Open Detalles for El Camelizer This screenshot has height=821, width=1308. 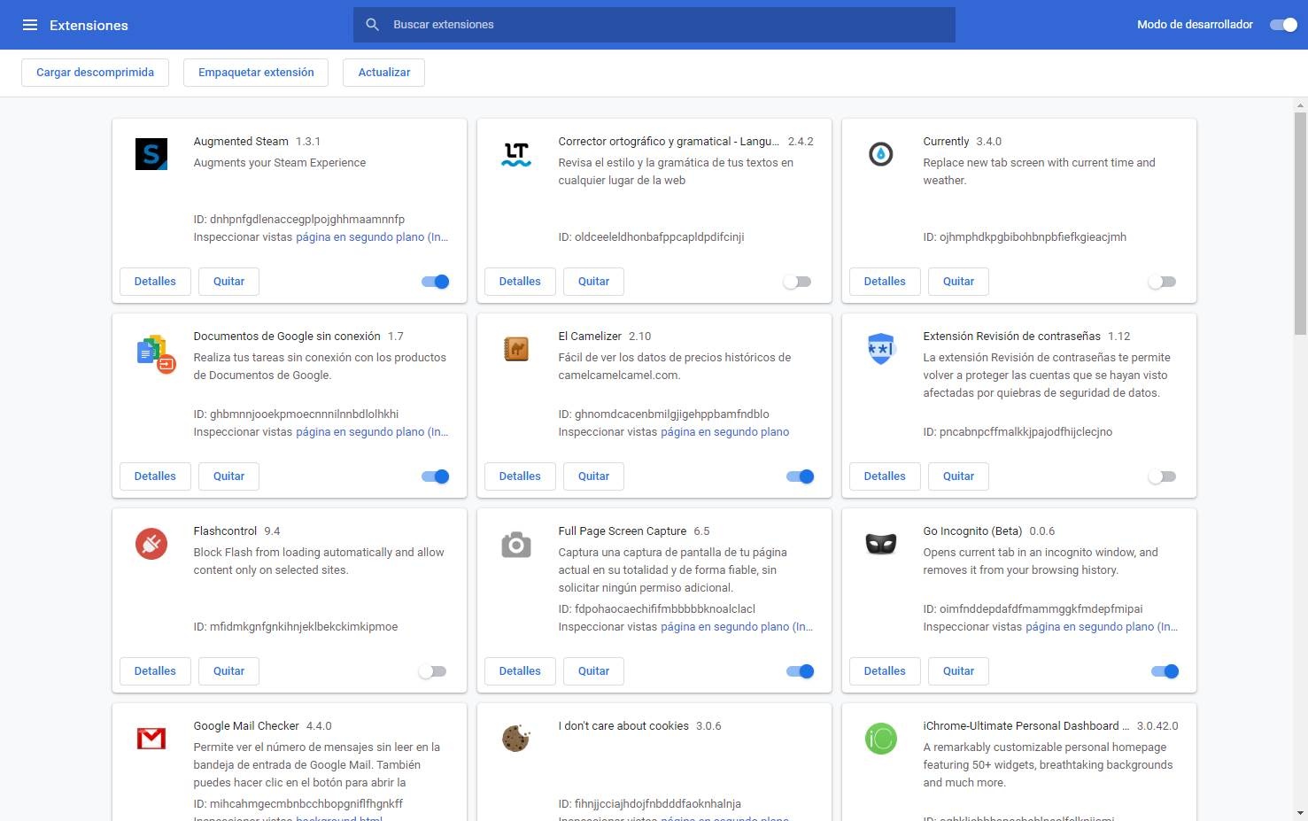point(520,476)
